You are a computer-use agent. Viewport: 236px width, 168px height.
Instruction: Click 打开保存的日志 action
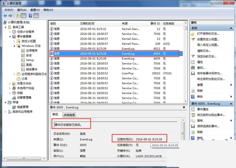(x=208, y=34)
